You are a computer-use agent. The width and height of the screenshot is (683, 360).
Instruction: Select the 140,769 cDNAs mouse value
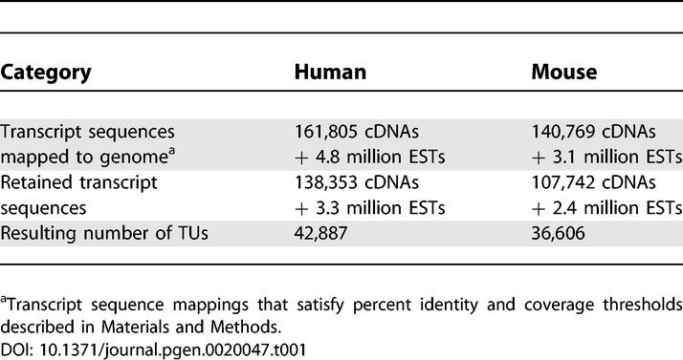coord(593,132)
